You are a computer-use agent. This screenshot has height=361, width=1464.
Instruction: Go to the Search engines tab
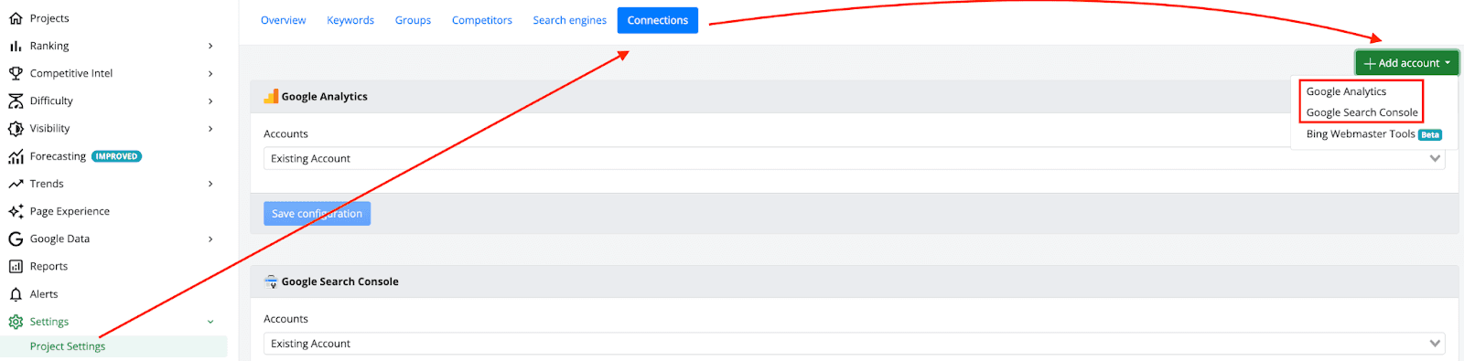[569, 20]
